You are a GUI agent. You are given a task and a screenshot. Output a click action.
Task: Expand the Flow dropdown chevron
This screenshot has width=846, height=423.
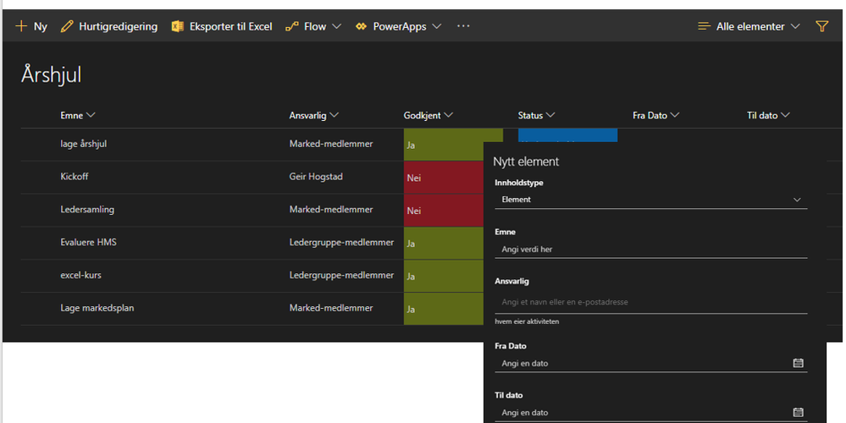[337, 26]
